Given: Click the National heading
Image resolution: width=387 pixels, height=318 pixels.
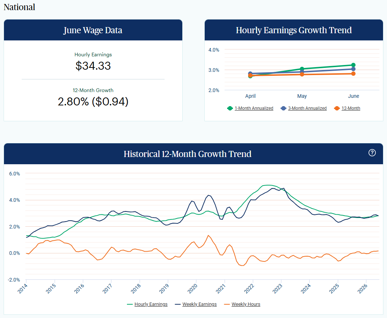Looking at the screenshot, I should (19, 7).
